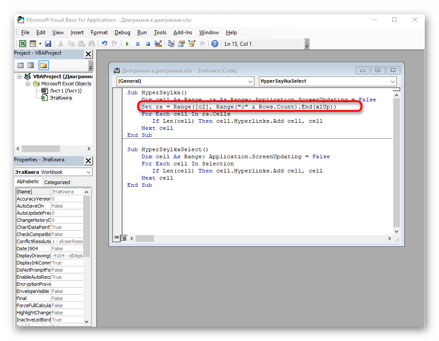Open the Debug menu
The image size is (439, 341).
122,32
